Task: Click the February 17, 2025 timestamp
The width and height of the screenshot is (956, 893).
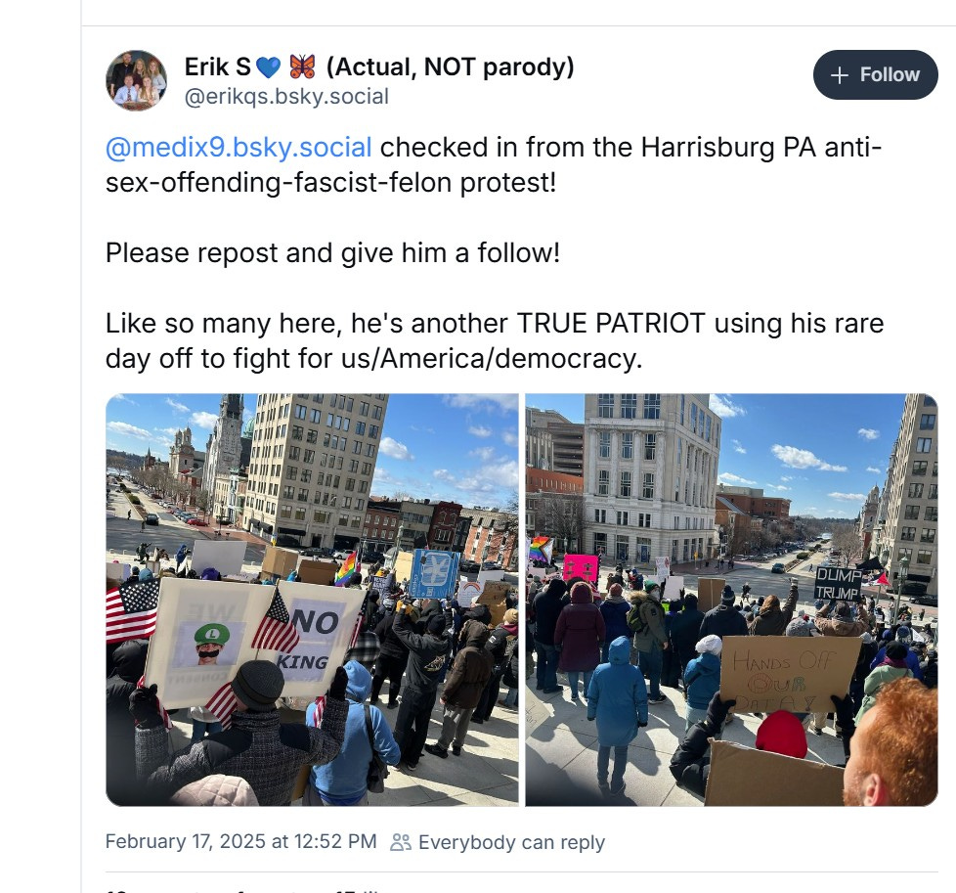Action: point(240,842)
